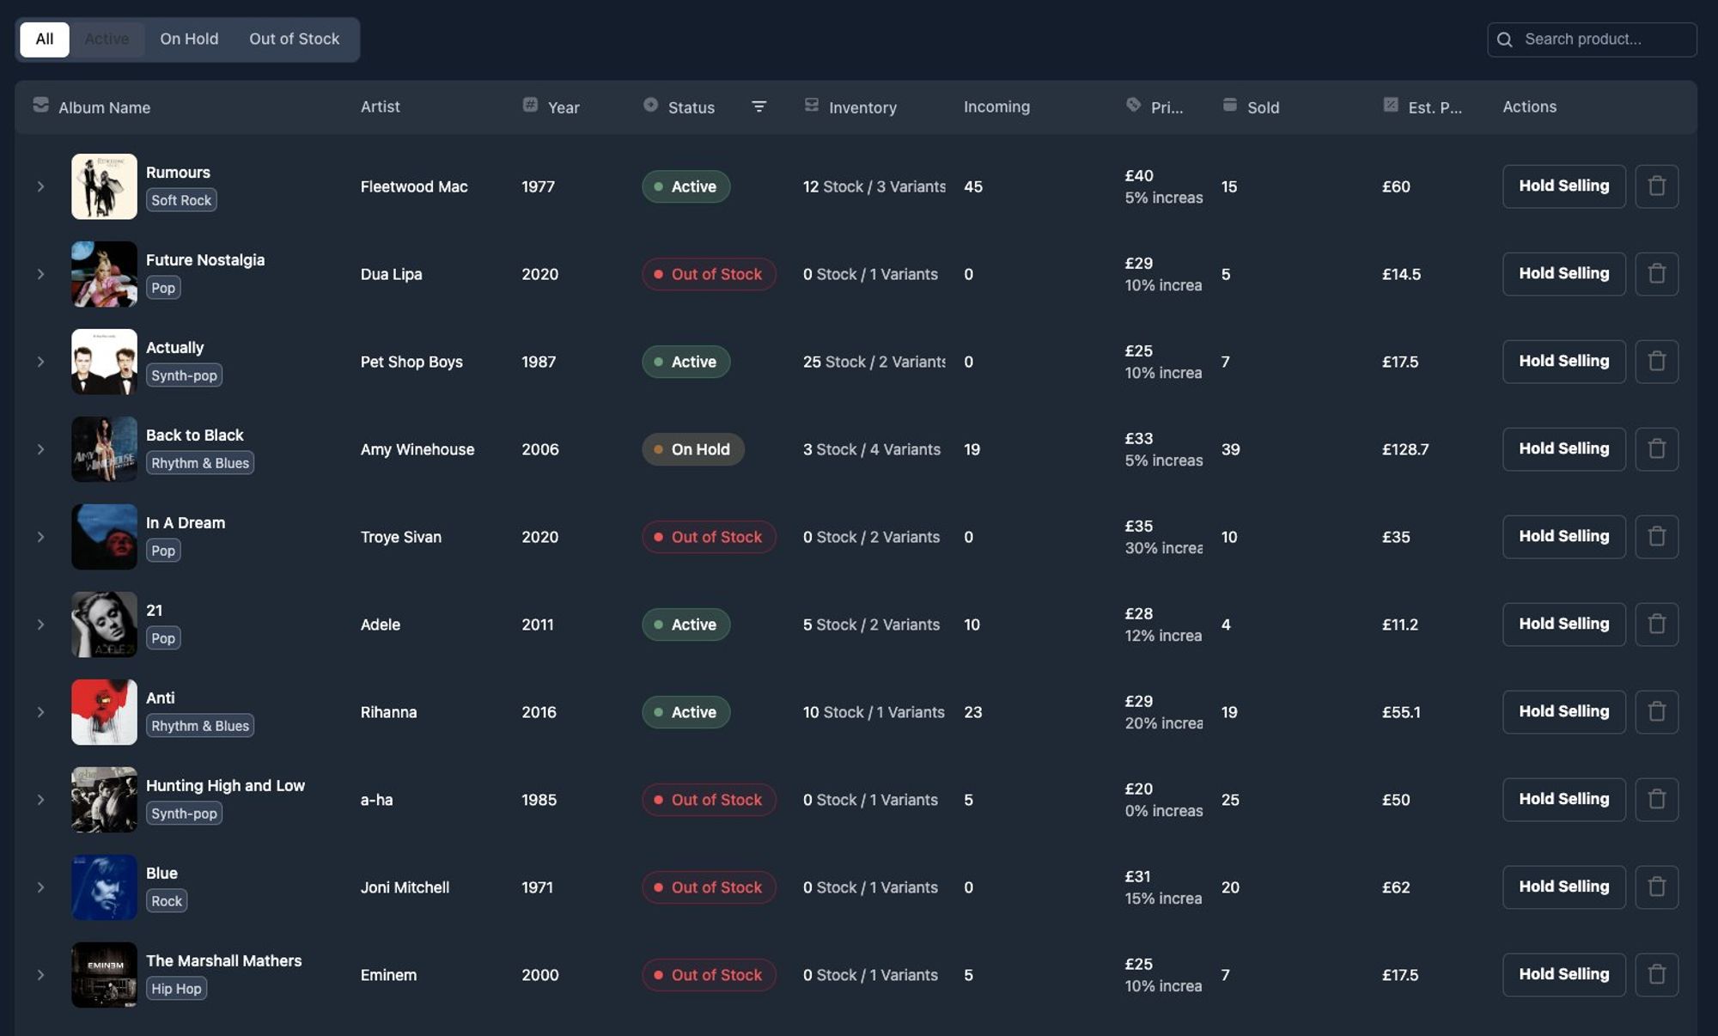Click trash icon for Future Nostalgia
The height and width of the screenshot is (1036, 1718).
1657,274
